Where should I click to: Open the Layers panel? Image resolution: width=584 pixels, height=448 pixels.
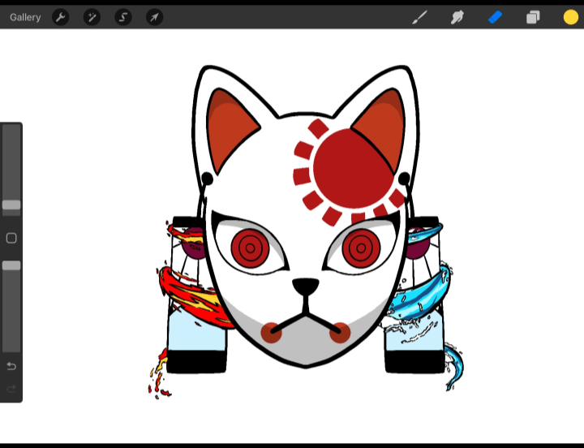533,17
